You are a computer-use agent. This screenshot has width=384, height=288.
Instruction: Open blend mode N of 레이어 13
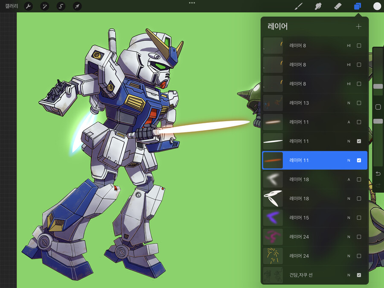[349, 103]
